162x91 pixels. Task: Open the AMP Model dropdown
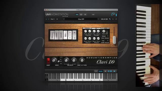(x=105, y=41)
